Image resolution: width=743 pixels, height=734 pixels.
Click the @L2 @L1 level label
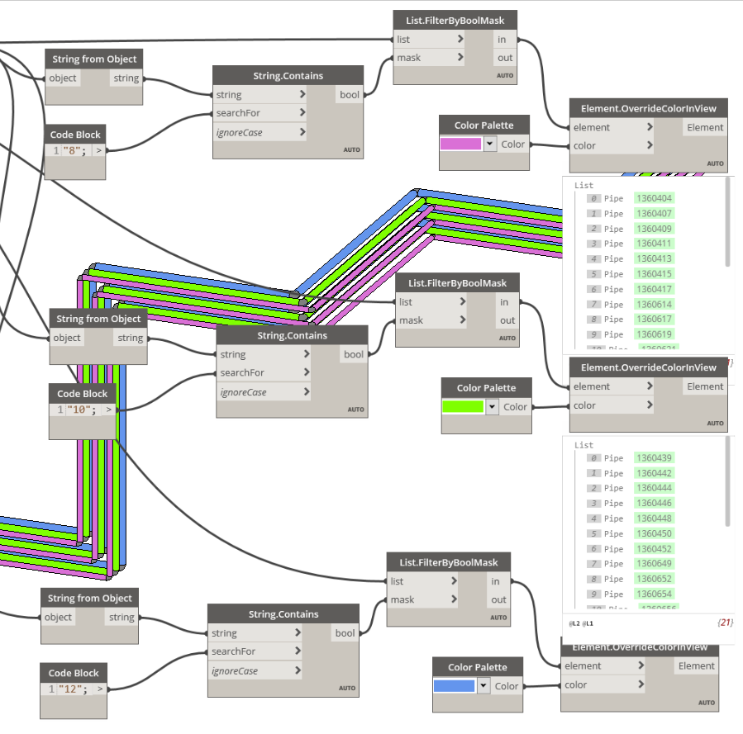point(581,623)
